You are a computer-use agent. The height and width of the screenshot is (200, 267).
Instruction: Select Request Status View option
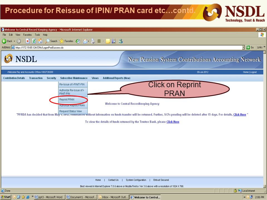click(73, 111)
